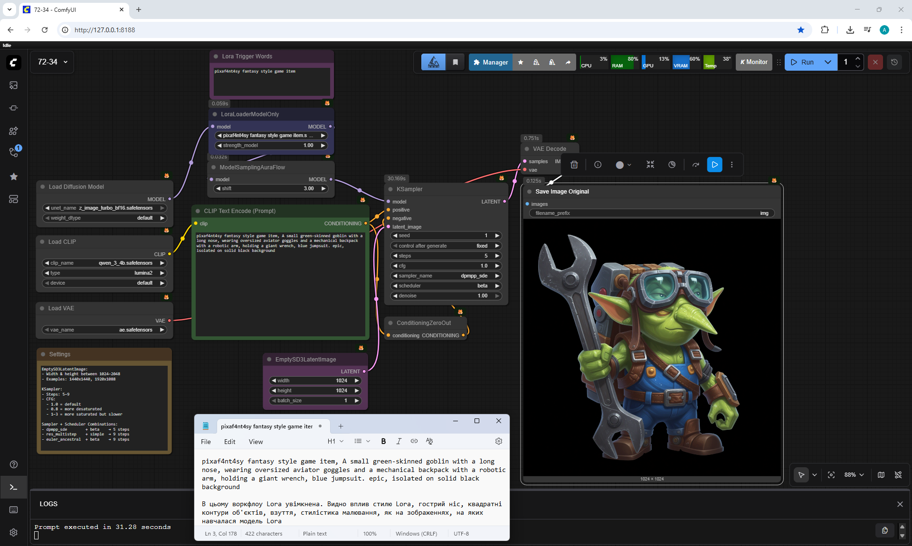Open node info in selection toolbar
This screenshot has height=546, width=912.
[598, 165]
